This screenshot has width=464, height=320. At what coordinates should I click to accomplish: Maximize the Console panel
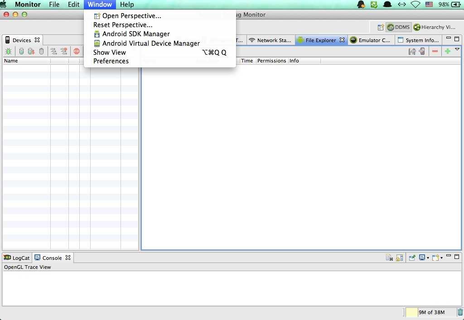pos(457,257)
